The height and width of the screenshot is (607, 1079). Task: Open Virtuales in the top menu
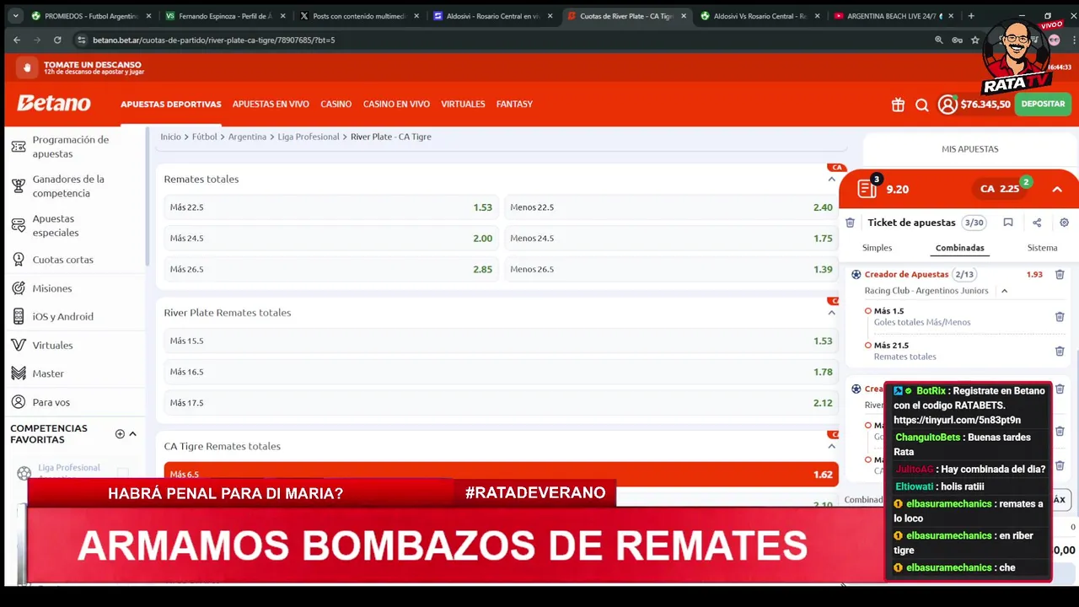coord(463,105)
